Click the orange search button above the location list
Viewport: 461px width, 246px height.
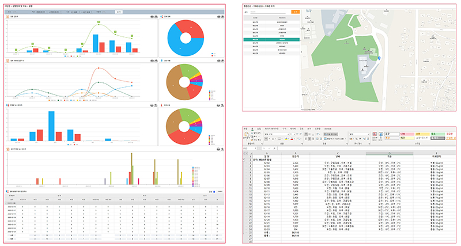(294, 11)
